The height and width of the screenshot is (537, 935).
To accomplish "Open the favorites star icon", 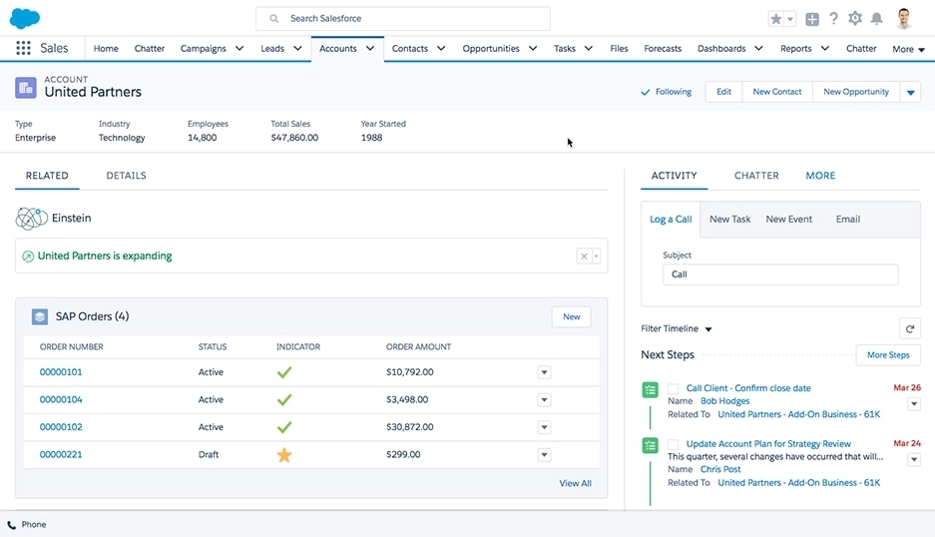I will [x=776, y=19].
